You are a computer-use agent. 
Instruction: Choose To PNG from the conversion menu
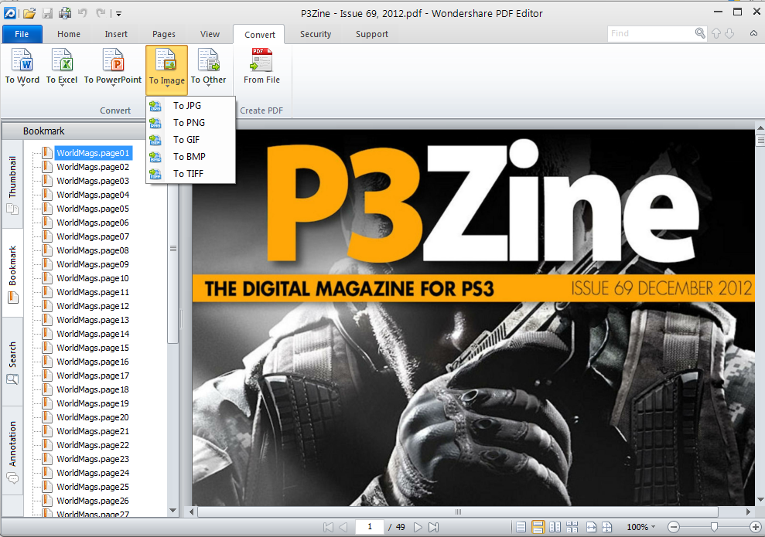click(188, 122)
